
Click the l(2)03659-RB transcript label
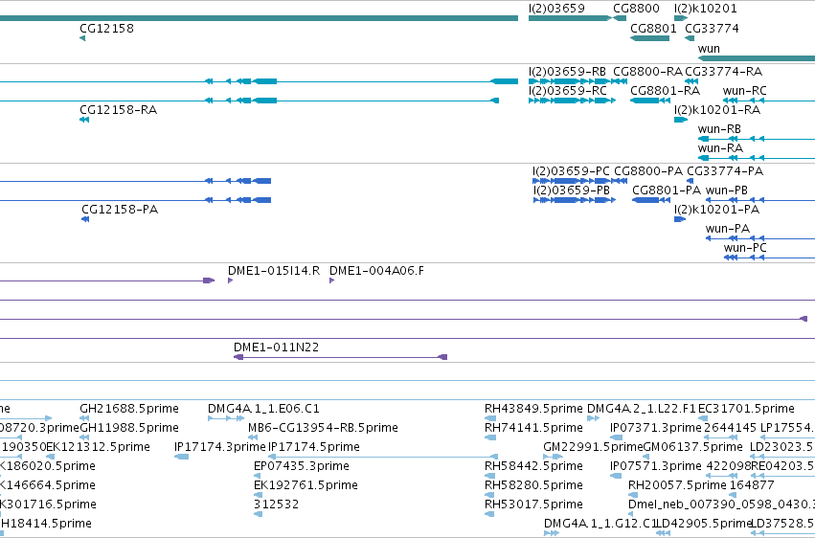click(x=567, y=71)
